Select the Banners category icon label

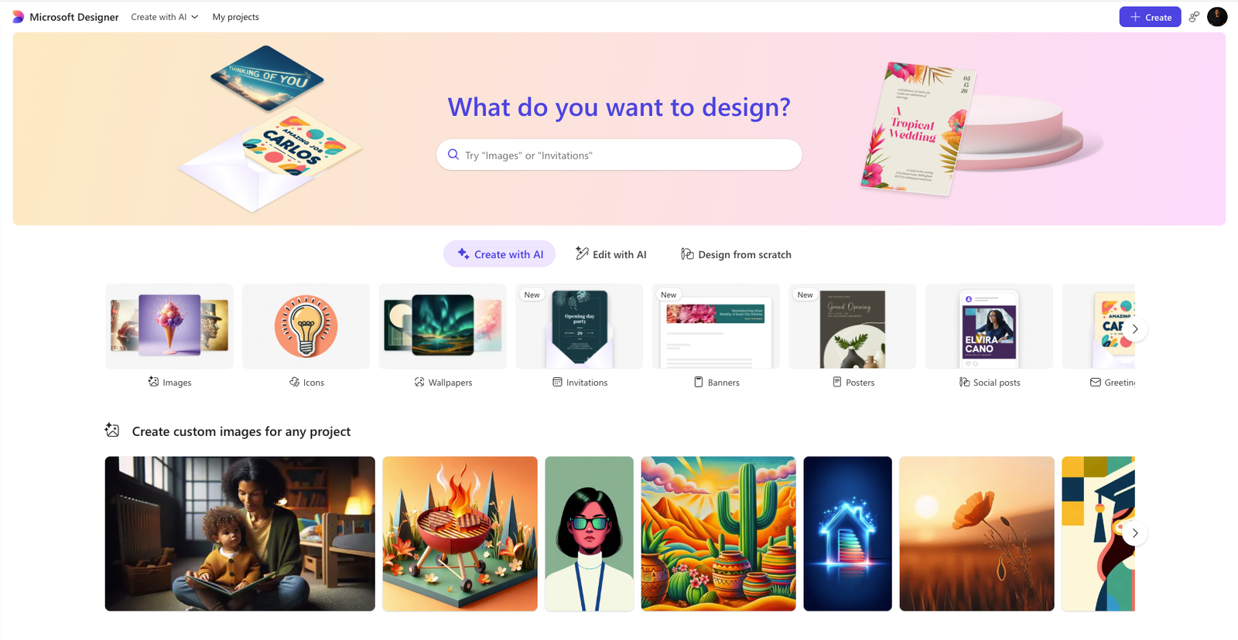(x=716, y=382)
